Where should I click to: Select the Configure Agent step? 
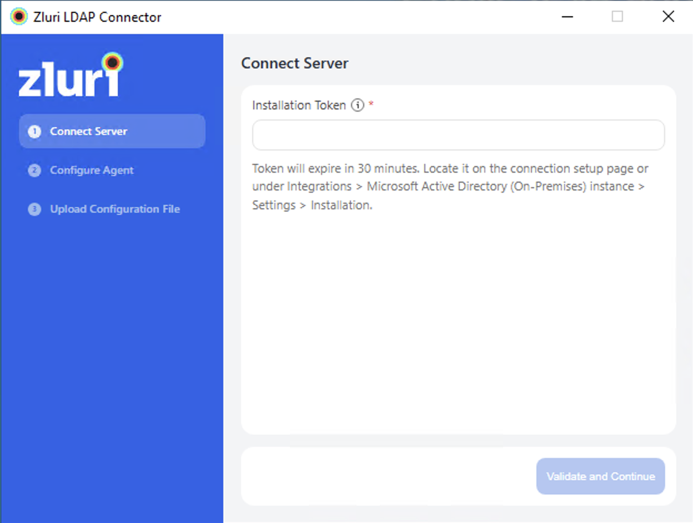pos(112,170)
